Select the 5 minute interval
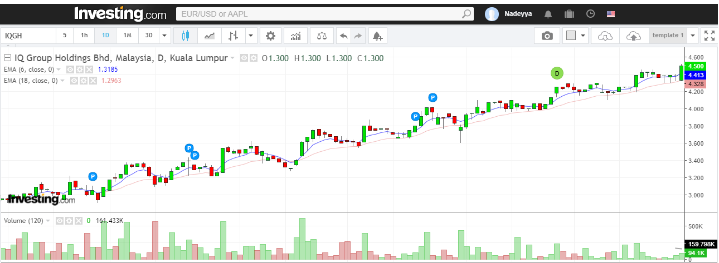This screenshot has width=719, height=263. pyautogui.click(x=65, y=36)
